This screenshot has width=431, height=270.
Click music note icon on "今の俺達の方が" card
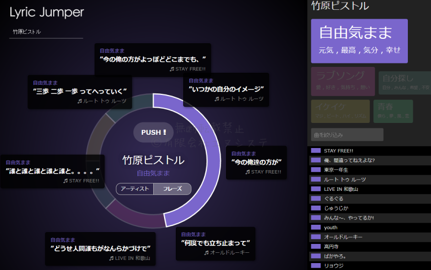coord(248,172)
